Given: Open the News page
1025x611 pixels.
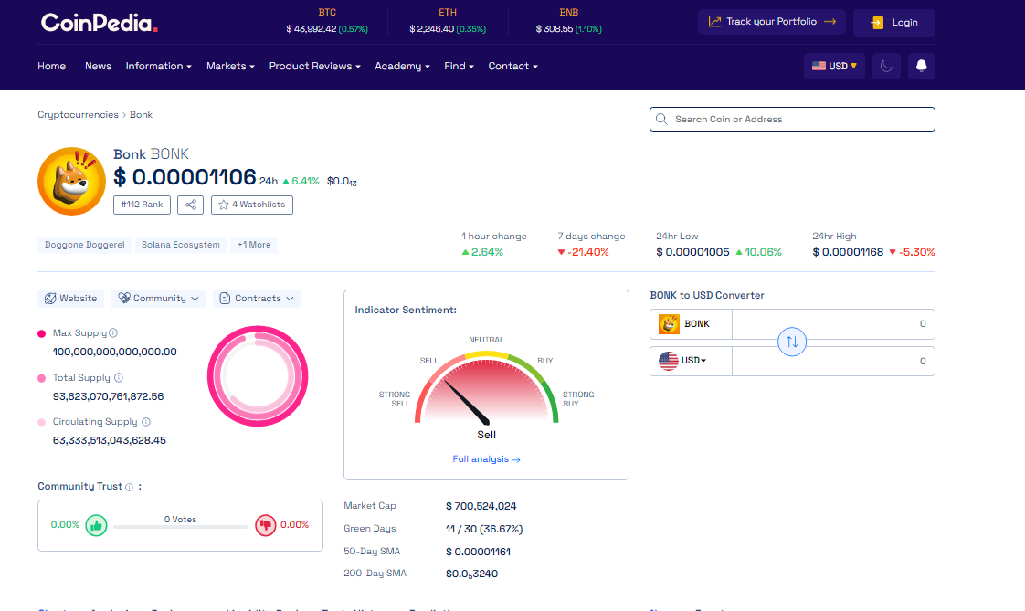Looking at the screenshot, I should 98,66.
